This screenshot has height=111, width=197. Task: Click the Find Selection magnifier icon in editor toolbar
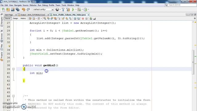pos(45,18)
